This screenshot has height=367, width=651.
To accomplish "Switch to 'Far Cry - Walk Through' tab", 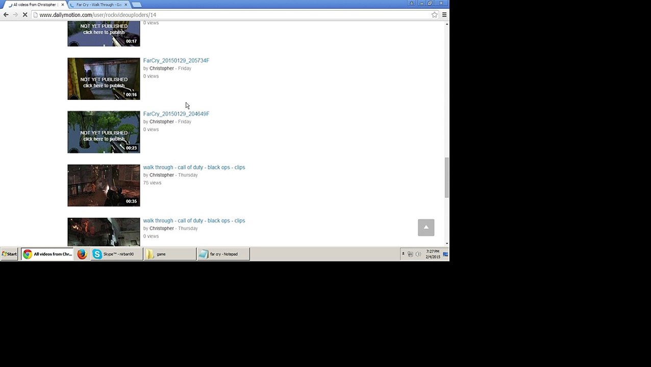I will click(98, 5).
